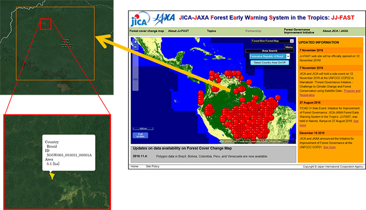The height and width of the screenshot is (210, 366).
Task: Click the map zoom slider handle
Action: coord(136,79)
